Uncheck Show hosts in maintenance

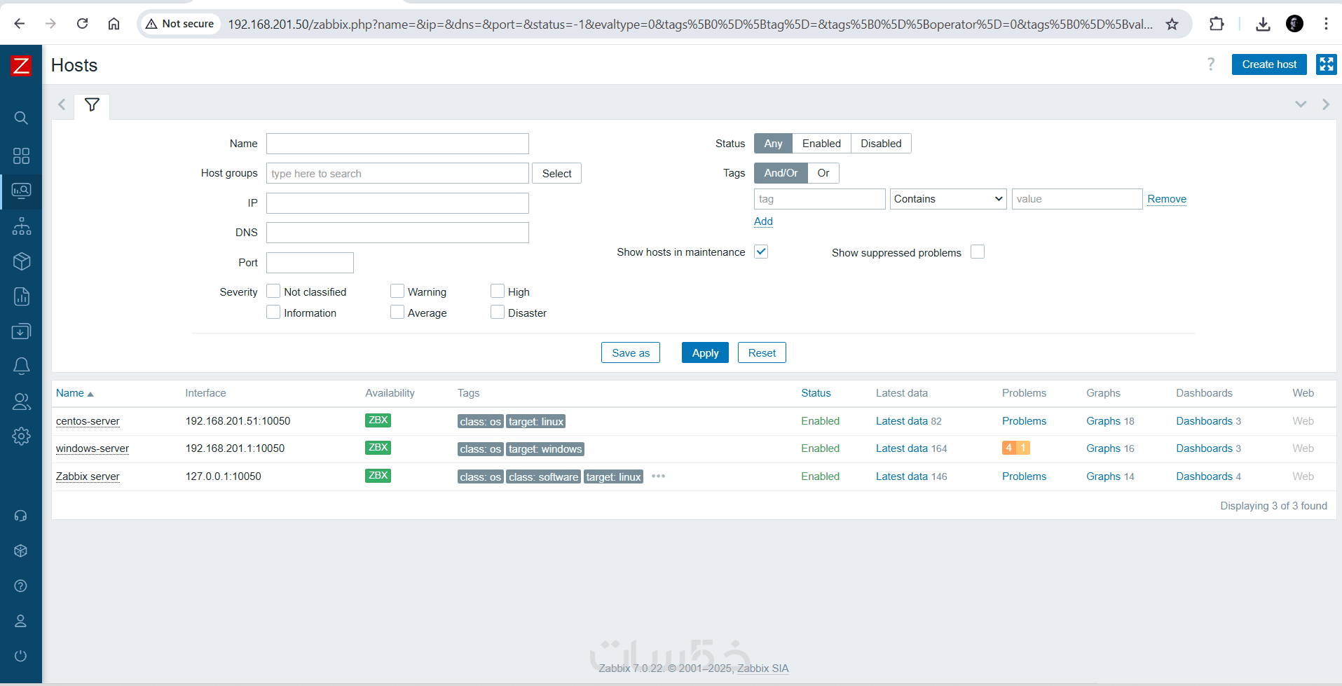[x=761, y=252]
